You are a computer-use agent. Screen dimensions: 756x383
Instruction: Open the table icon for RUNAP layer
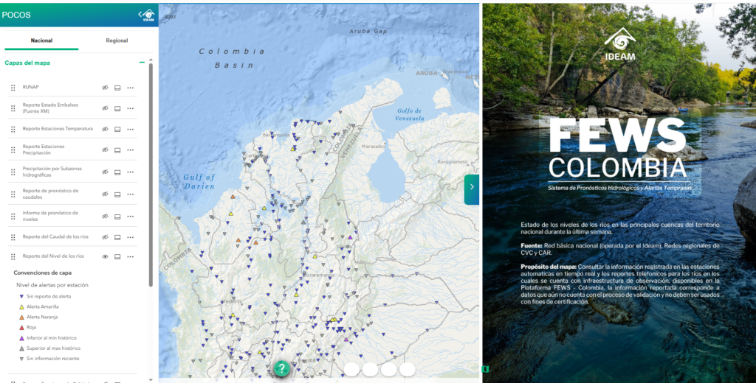point(117,88)
